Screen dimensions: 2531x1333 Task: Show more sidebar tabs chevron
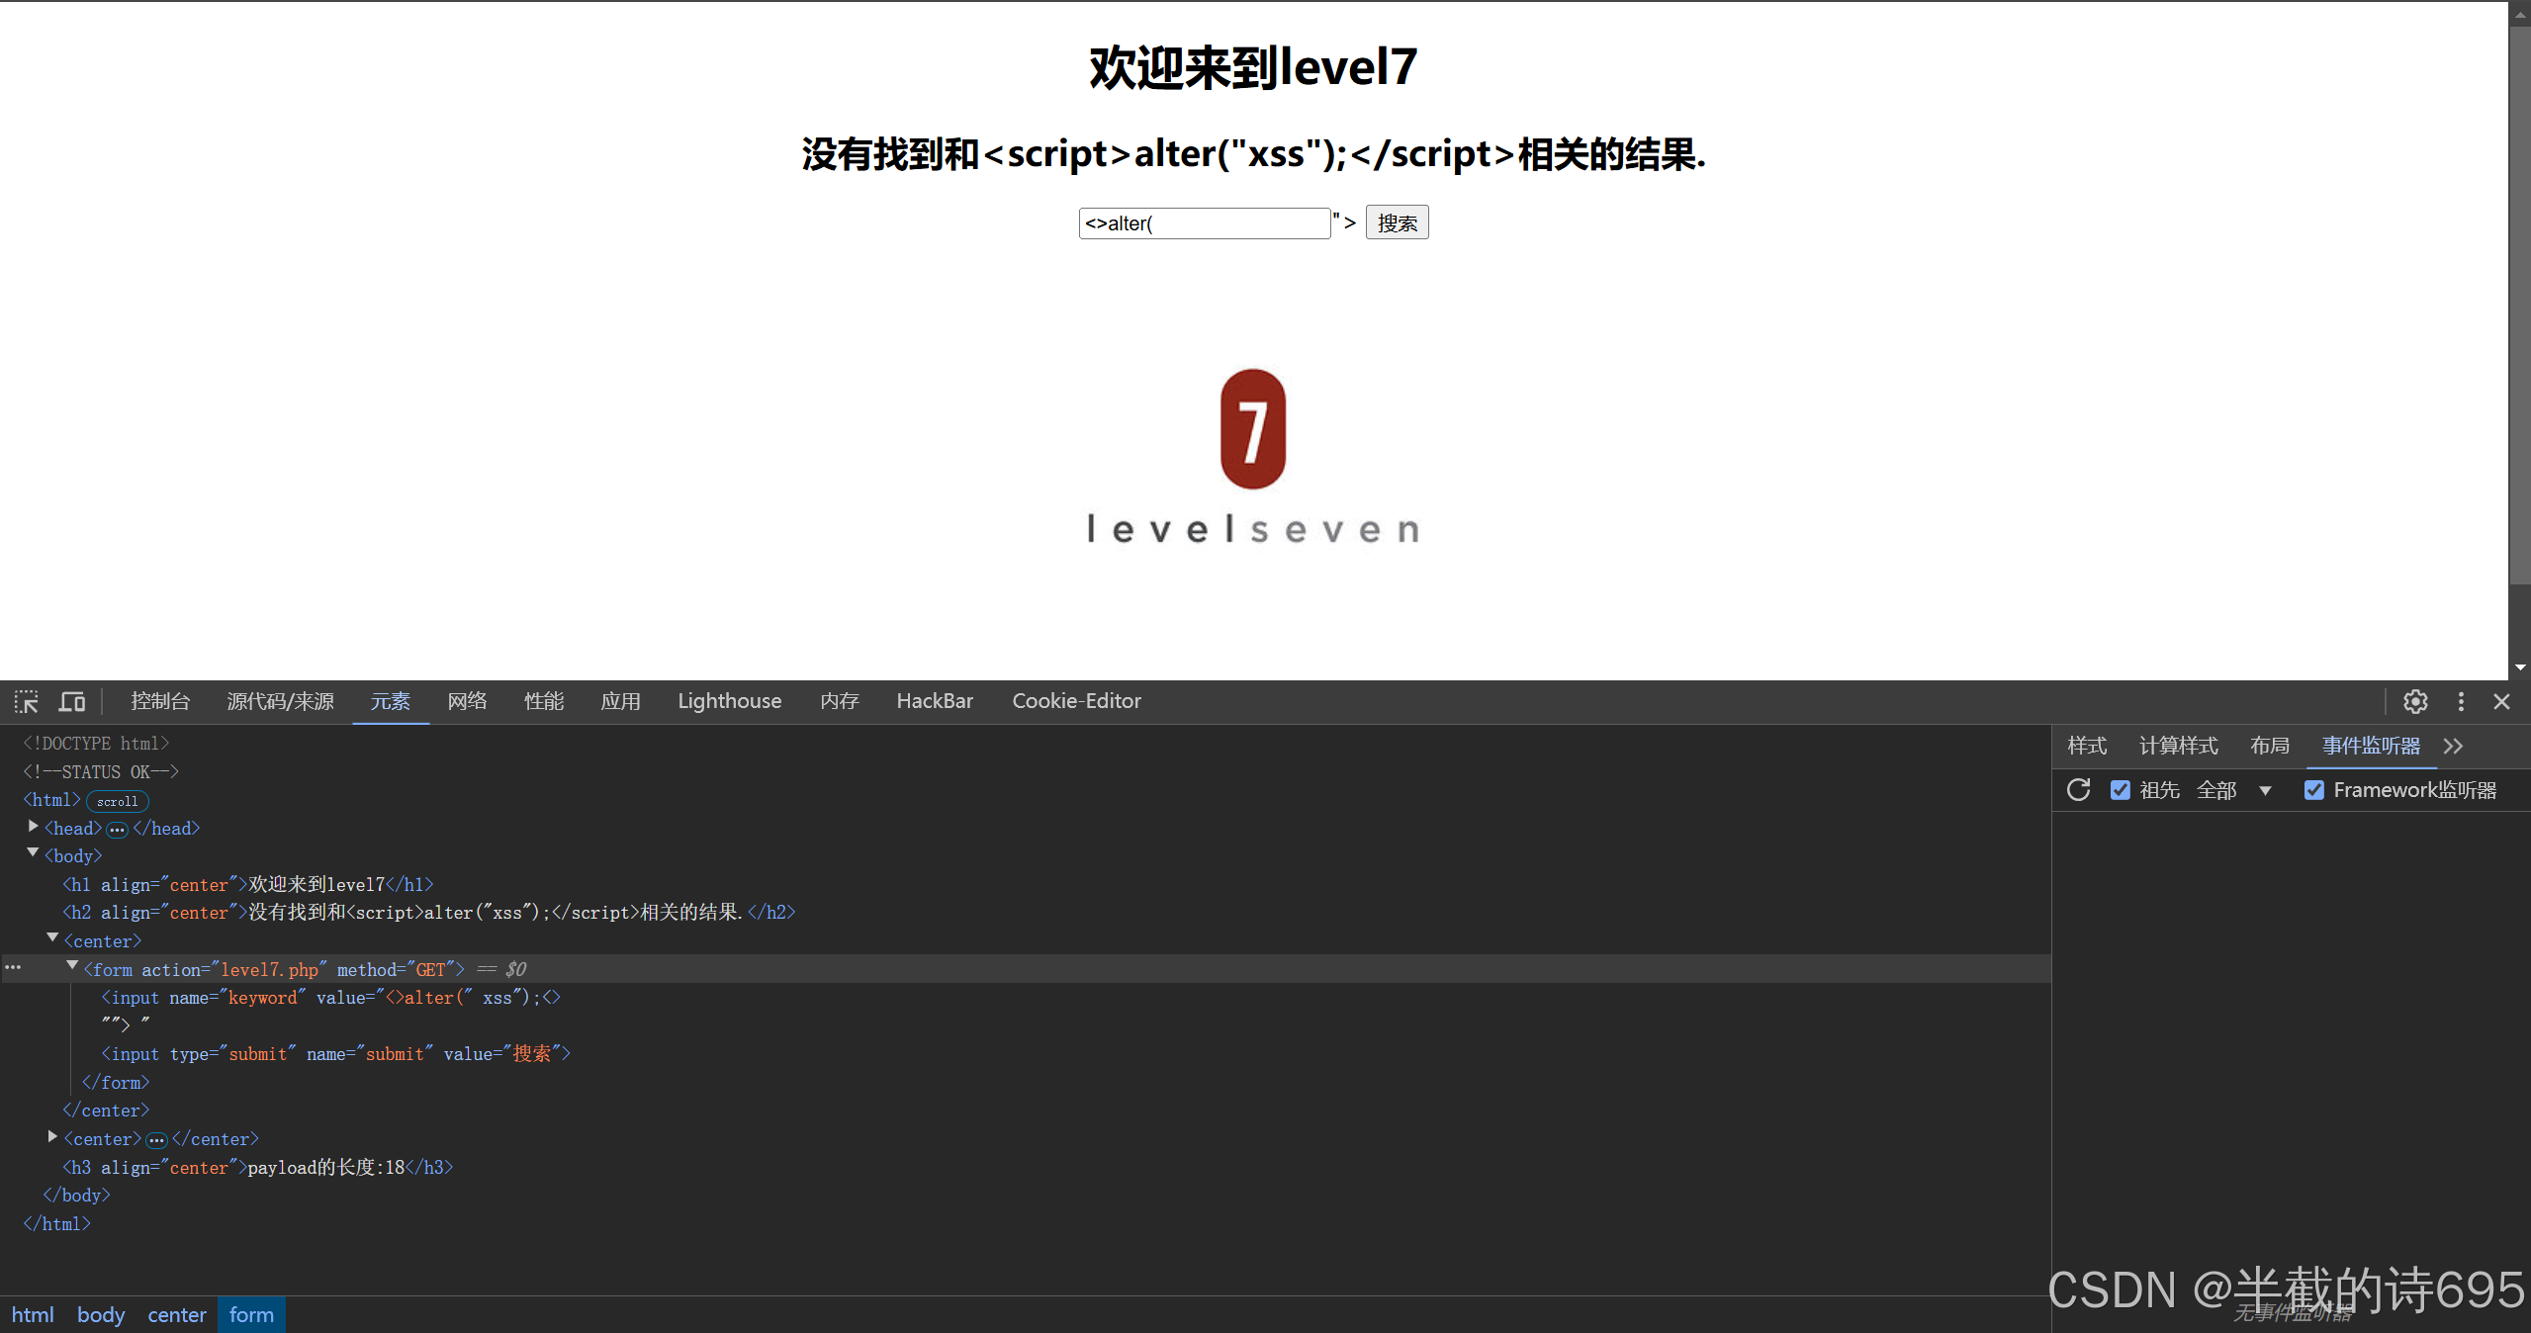[x=2454, y=747]
